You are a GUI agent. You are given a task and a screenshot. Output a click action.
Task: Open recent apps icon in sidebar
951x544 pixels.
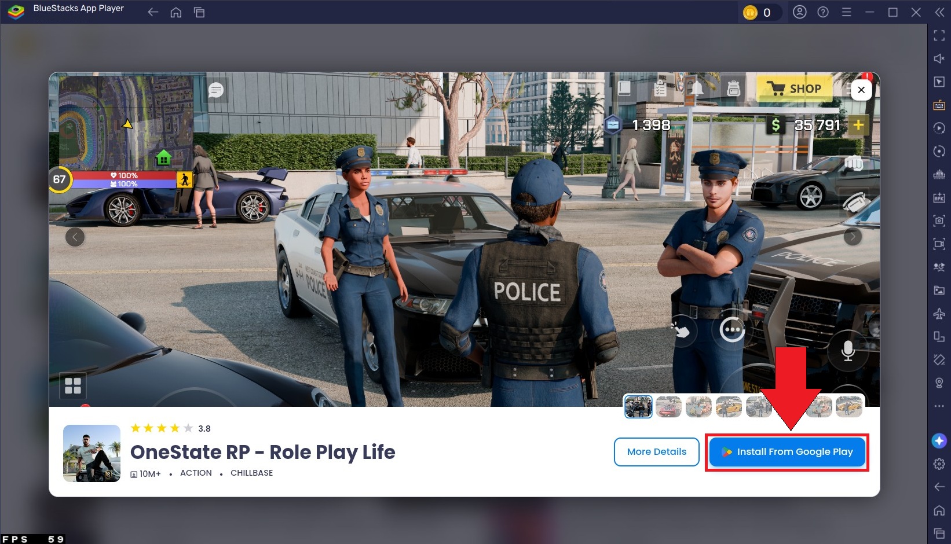coord(939,533)
